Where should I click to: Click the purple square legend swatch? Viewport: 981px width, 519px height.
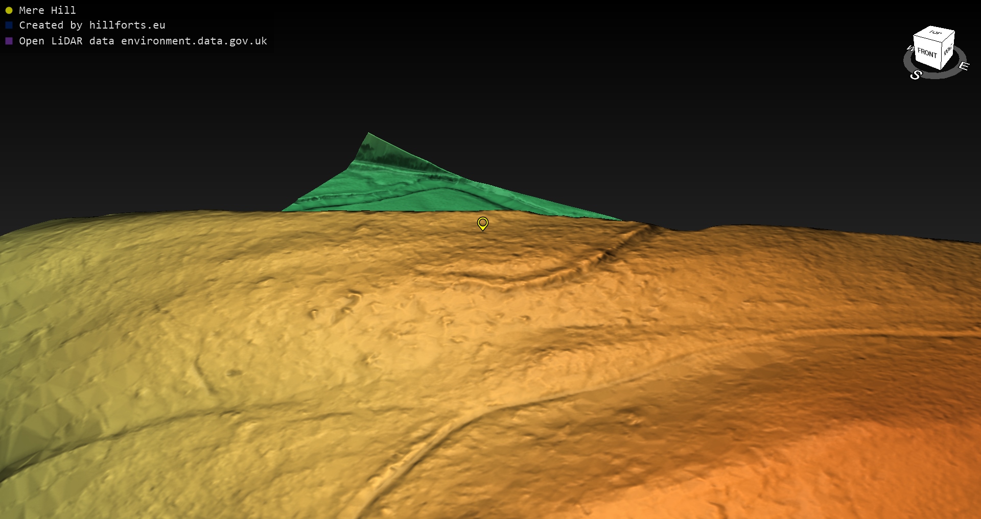9,41
